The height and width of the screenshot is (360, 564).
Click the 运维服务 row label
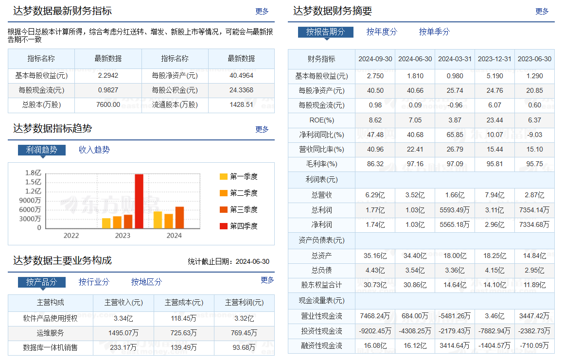point(51,333)
